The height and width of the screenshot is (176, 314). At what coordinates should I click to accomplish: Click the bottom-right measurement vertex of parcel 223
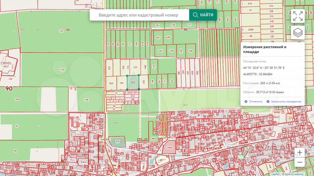coord(139,89)
